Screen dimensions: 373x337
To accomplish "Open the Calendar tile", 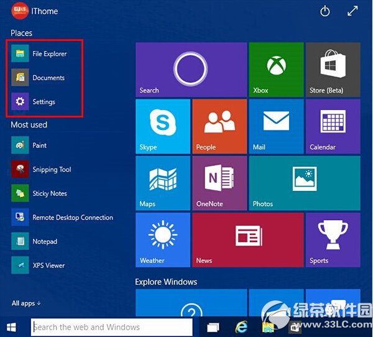I will click(x=333, y=126).
